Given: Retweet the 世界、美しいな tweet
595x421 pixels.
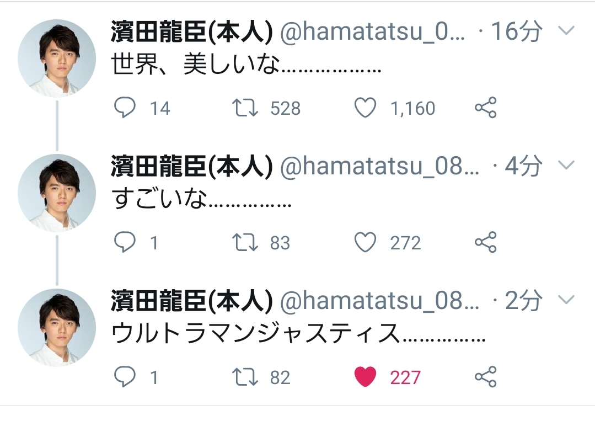Looking at the screenshot, I should 244,108.
